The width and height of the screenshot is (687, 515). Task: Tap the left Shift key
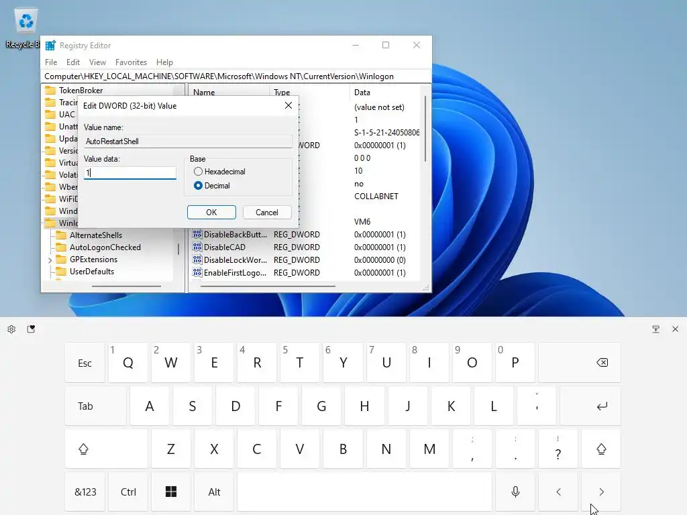pos(106,449)
